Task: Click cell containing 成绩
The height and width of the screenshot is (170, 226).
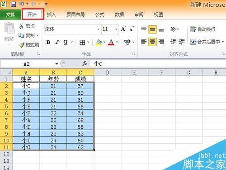Action: [x=80, y=79]
